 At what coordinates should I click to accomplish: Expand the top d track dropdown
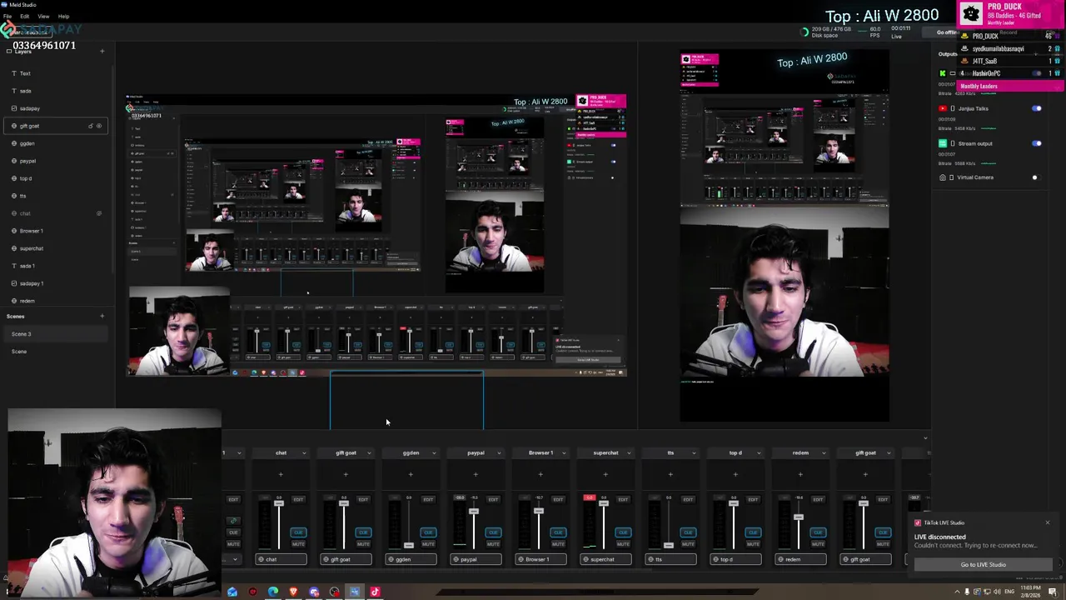[x=759, y=453]
